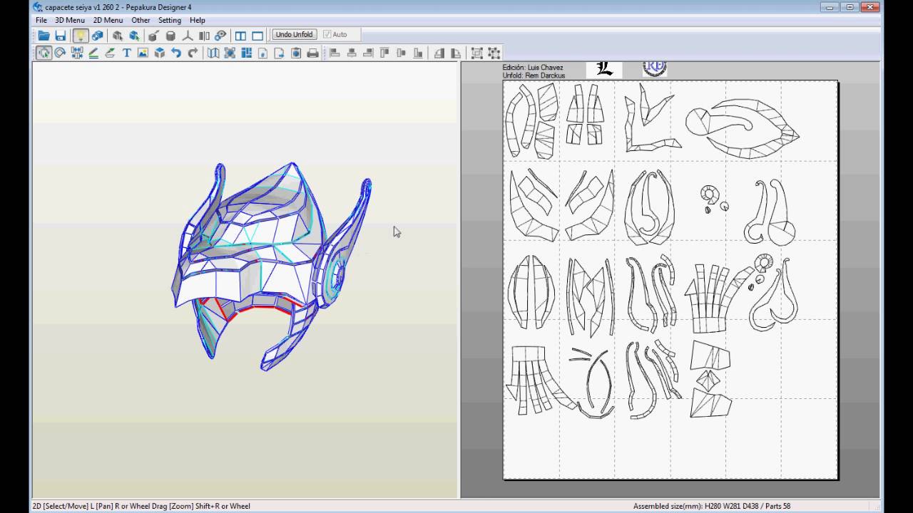Click the gray cube with cursor icon

coord(118,35)
